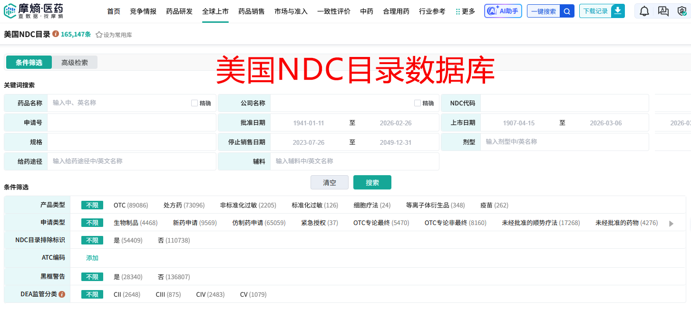This screenshot has height=310, width=691.
Task: Click the NDC代码 input field
Action: (564, 103)
